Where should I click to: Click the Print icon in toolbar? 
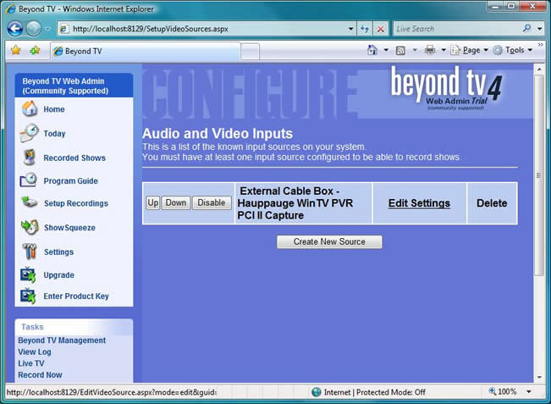[430, 50]
